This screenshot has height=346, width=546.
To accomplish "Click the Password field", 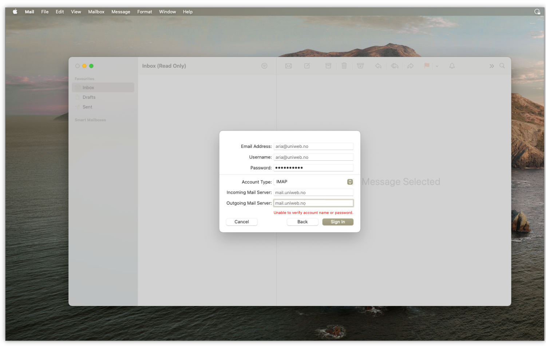I will click(x=313, y=168).
